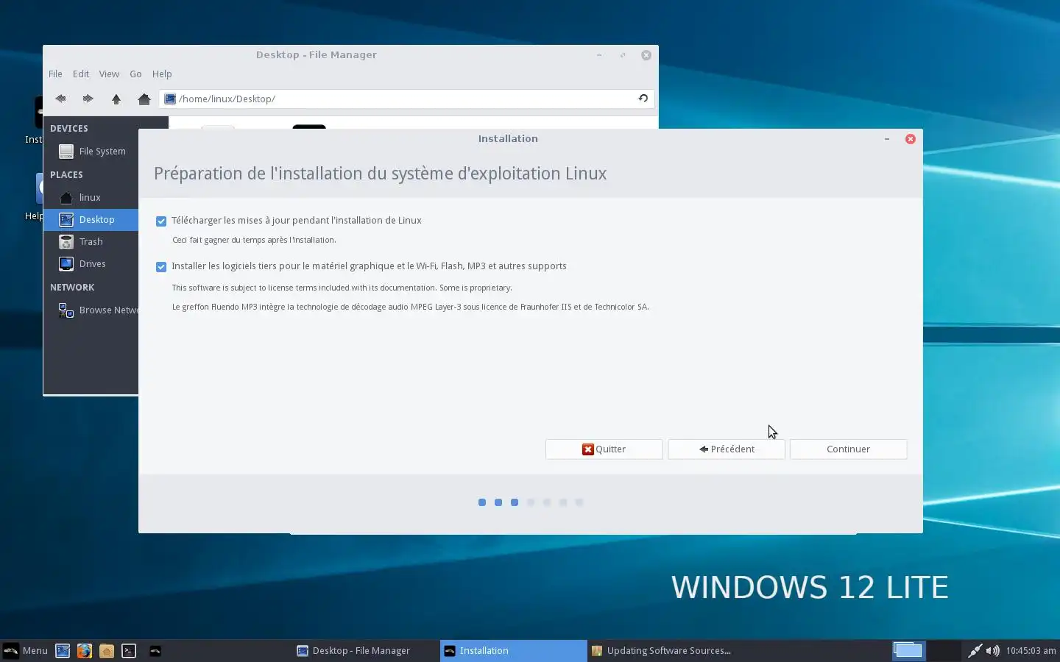The width and height of the screenshot is (1060, 662).
Task: Go up to the parent folder in File Manager
Action: point(116,99)
